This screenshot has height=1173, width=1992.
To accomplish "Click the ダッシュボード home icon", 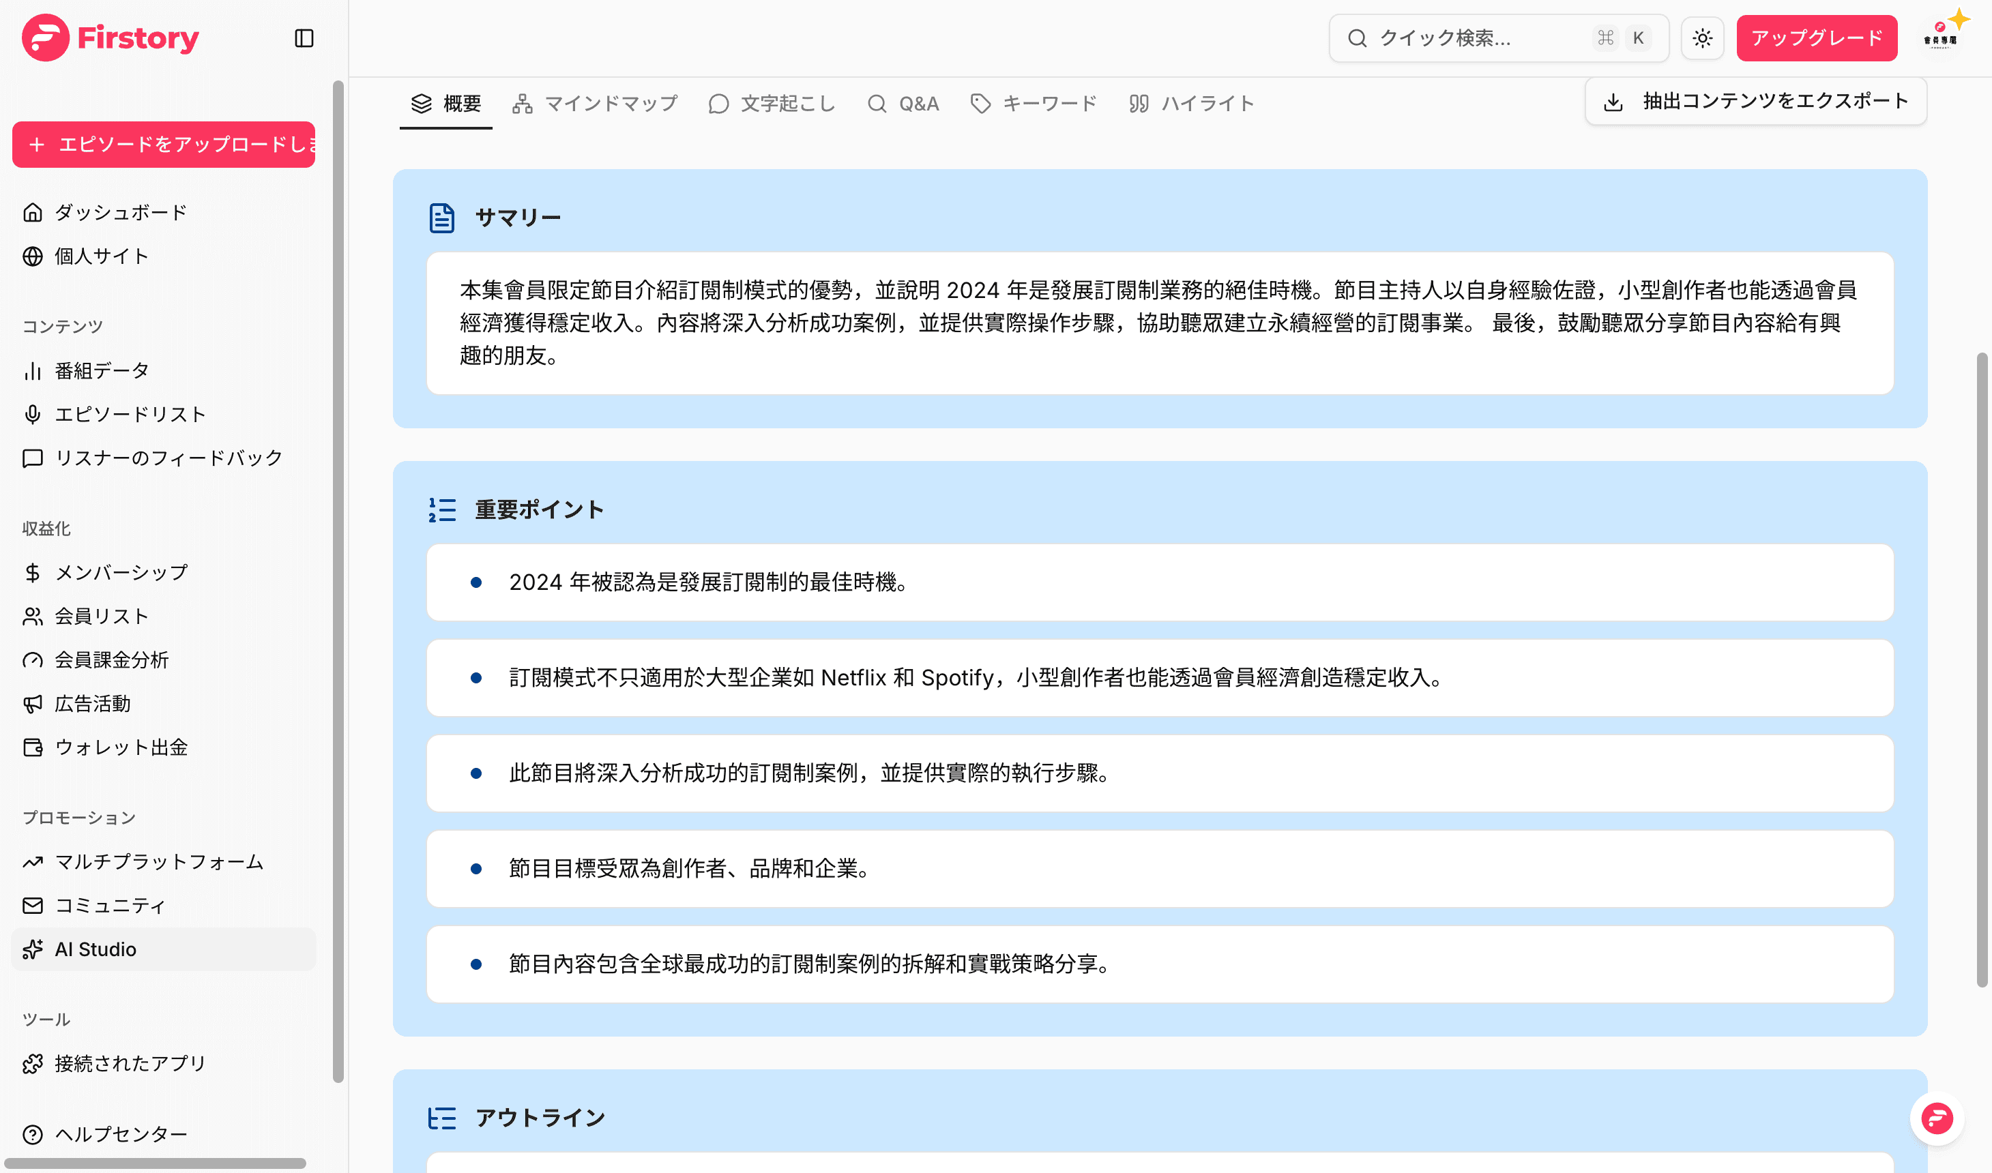I will click(x=33, y=213).
